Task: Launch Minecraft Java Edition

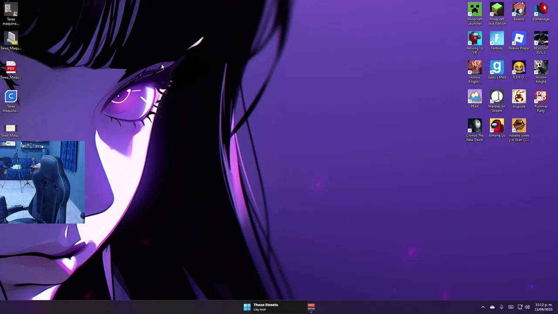Action: click(x=497, y=14)
